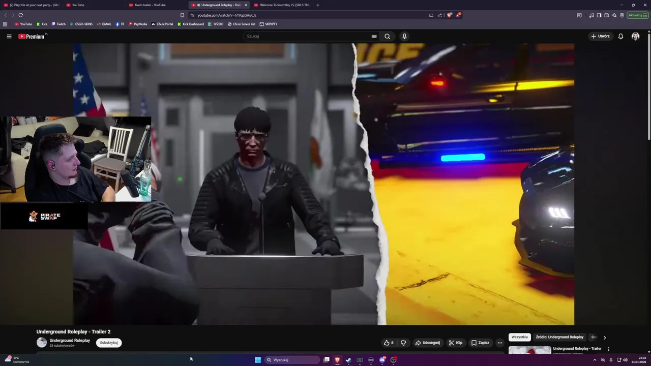
Task: Click the page vertical scrollbar
Action: click(649, 86)
